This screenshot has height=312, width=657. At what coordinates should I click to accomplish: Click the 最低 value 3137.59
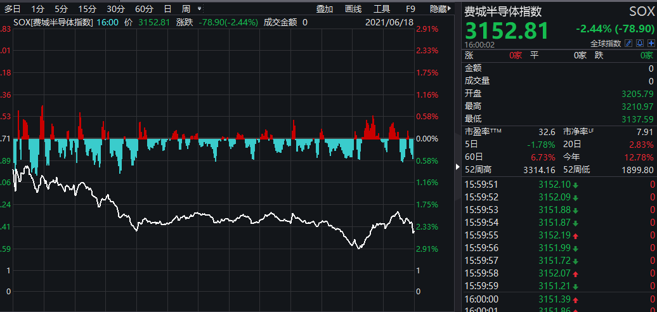(638, 119)
